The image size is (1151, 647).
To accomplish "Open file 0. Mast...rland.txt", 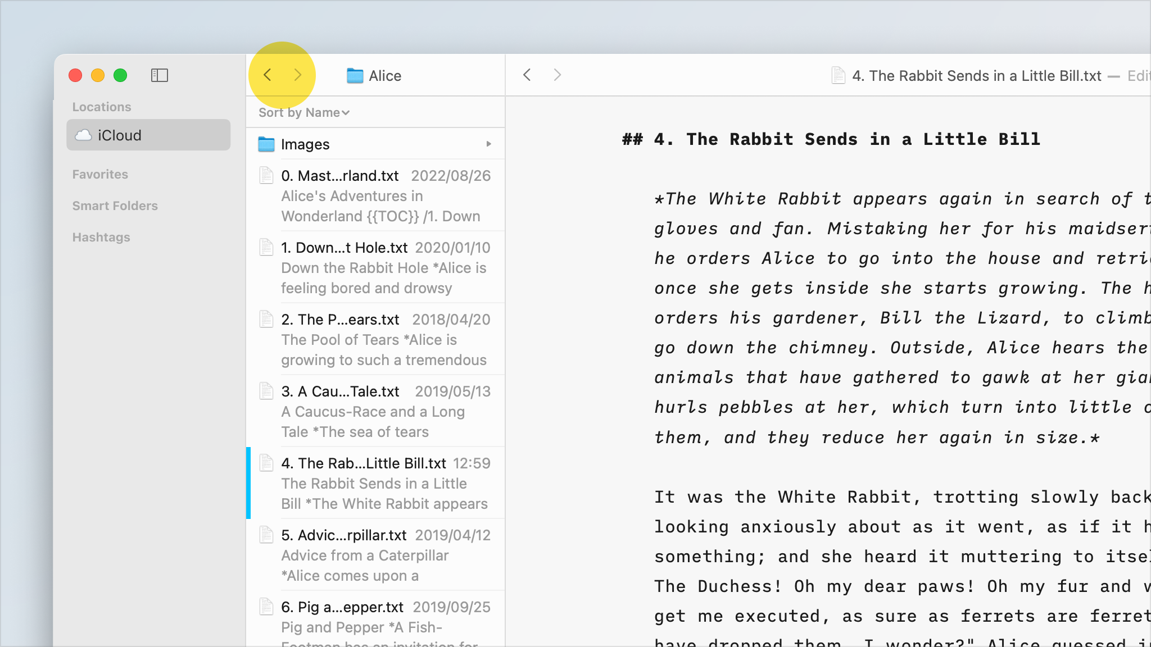I will point(375,195).
